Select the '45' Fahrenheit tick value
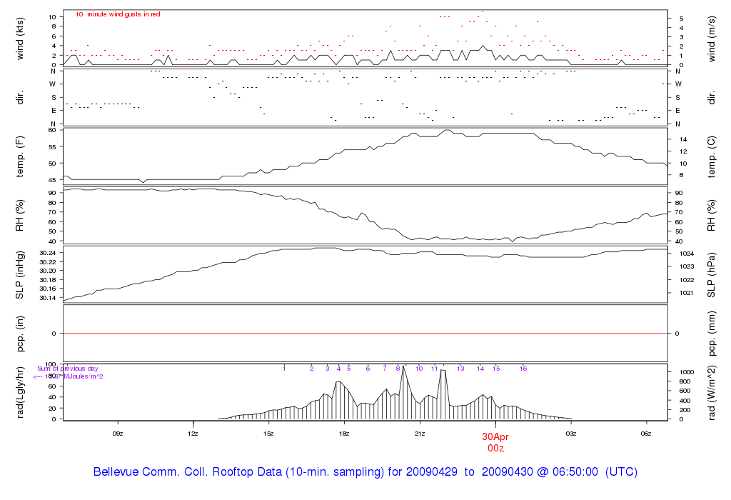 (x=52, y=180)
